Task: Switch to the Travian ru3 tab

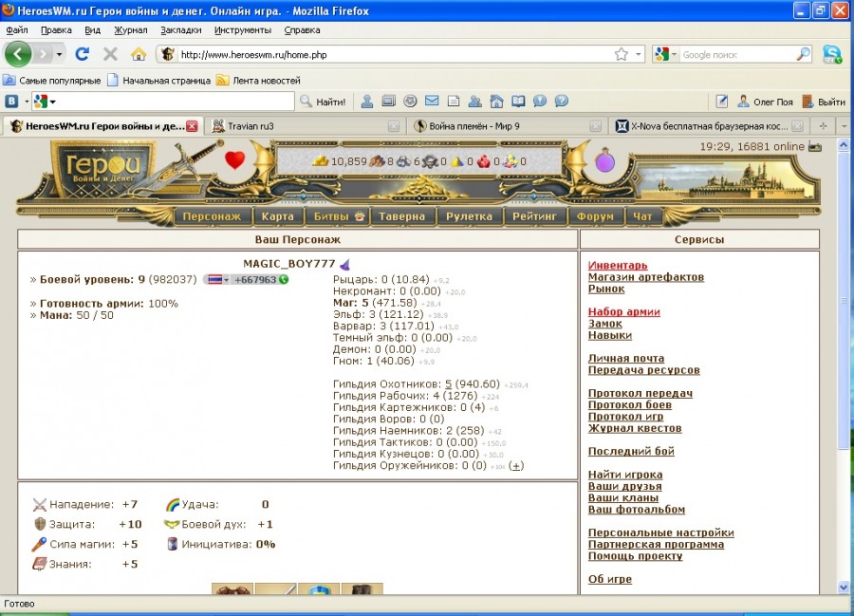Action: pyautogui.click(x=305, y=126)
